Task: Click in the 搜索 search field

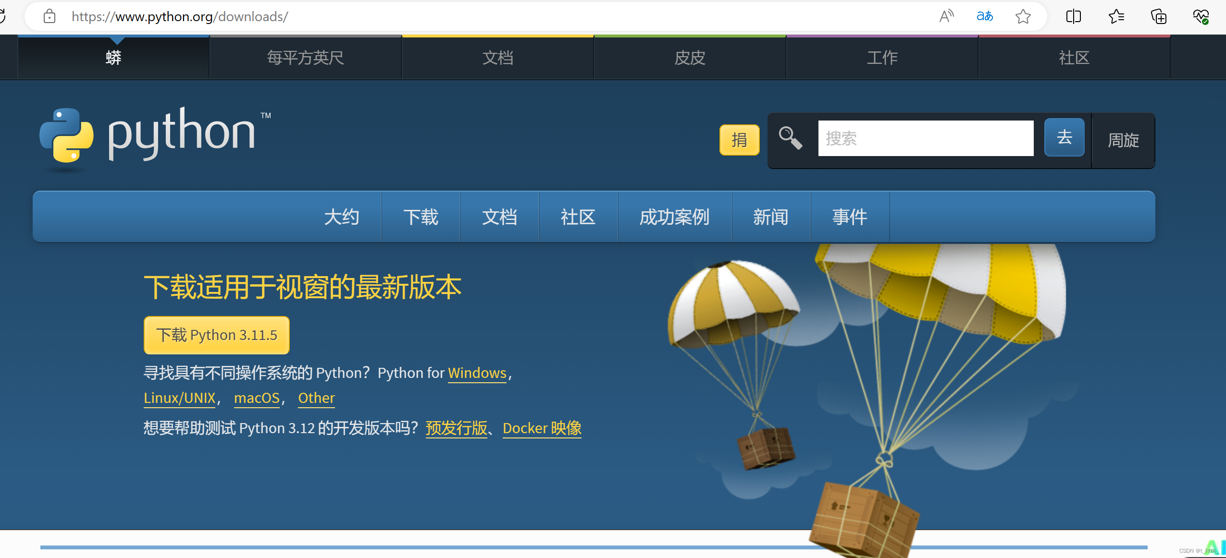Action: [x=925, y=138]
